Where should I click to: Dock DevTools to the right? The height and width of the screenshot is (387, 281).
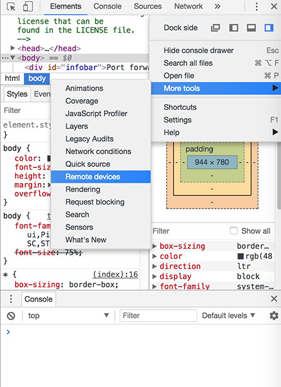269,28
